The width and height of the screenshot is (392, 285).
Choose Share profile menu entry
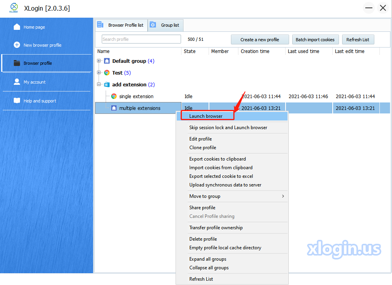[232, 208]
